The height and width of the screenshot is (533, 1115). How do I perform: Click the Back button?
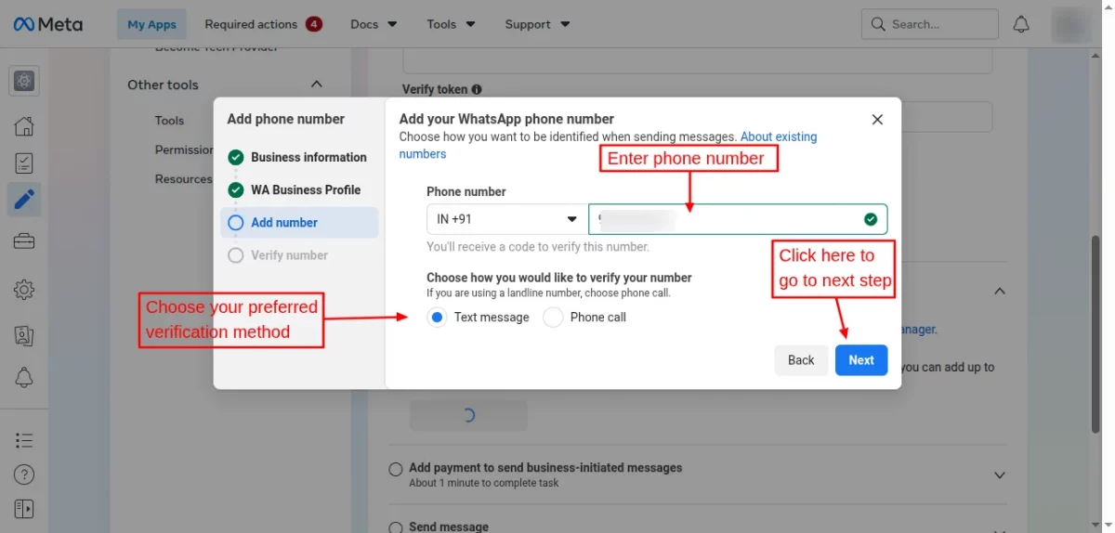click(x=801, y=360)
